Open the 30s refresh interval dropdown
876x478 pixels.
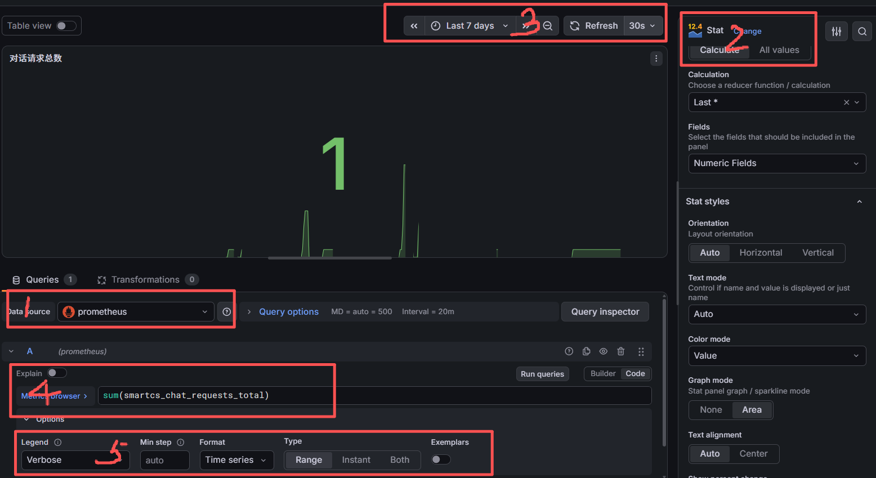point(643,26)
